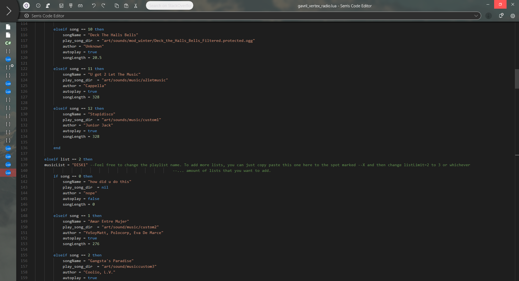Viewport: 519px width, 281px height.
Task: Open the Serris Code Editor info bar dropdown
Action: 476,16
